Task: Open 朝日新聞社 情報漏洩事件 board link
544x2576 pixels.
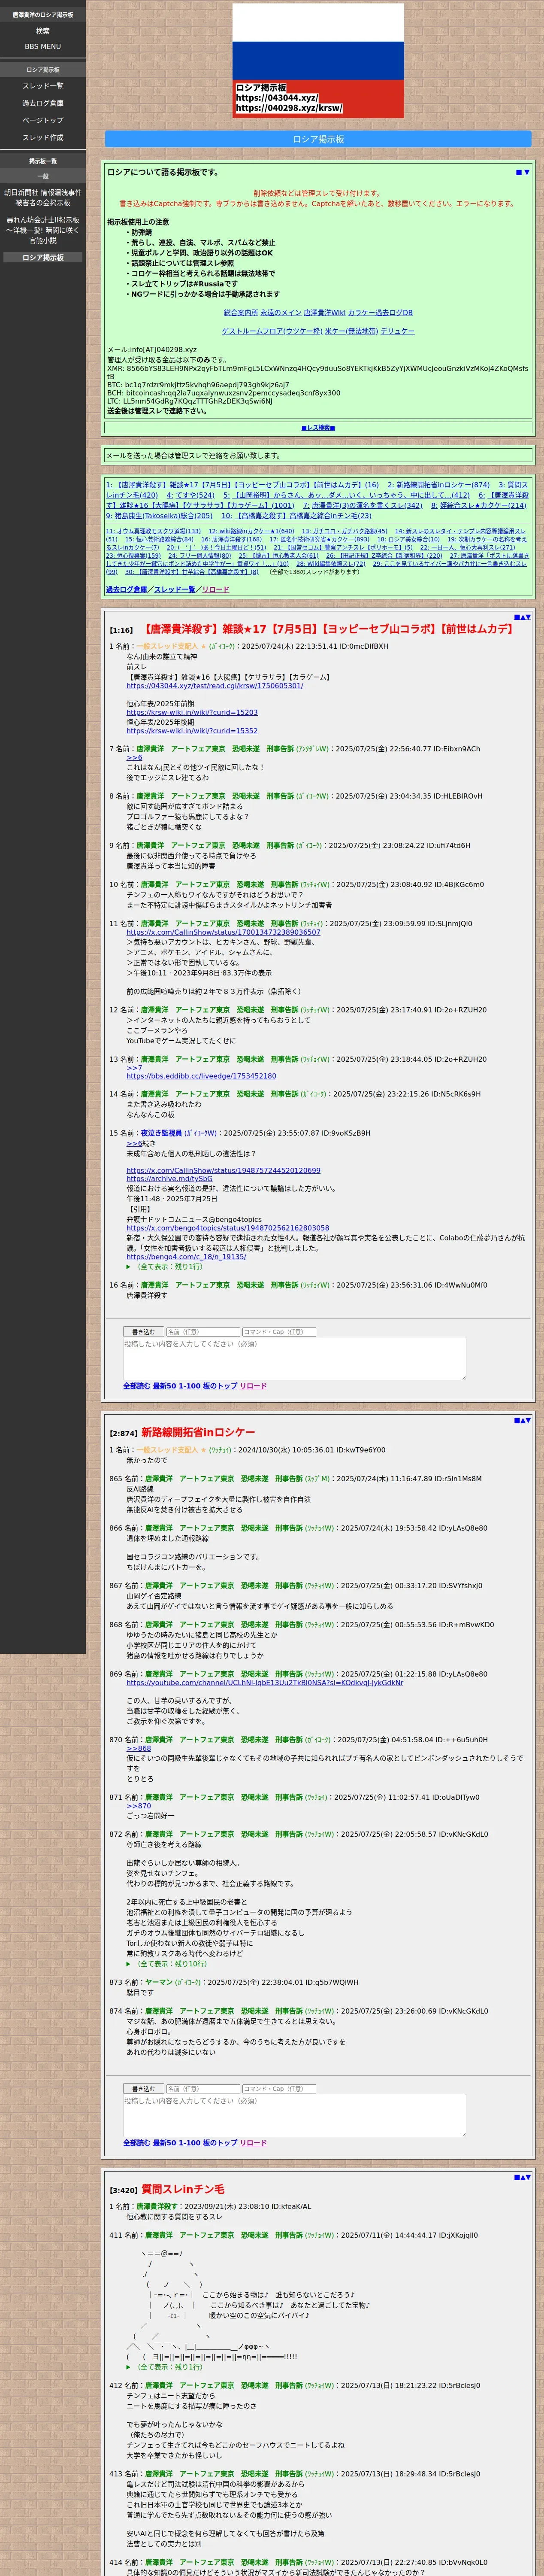Action: pos(43,197)
